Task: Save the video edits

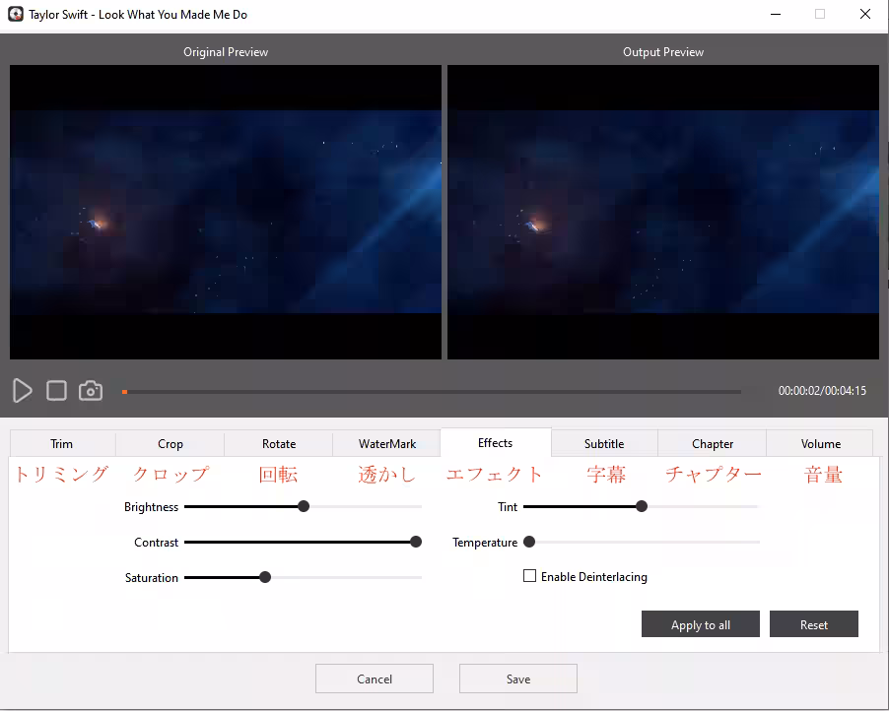Action: 518,679
